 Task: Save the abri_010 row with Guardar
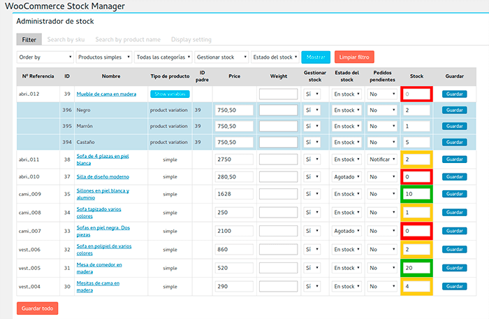[454, 177]
